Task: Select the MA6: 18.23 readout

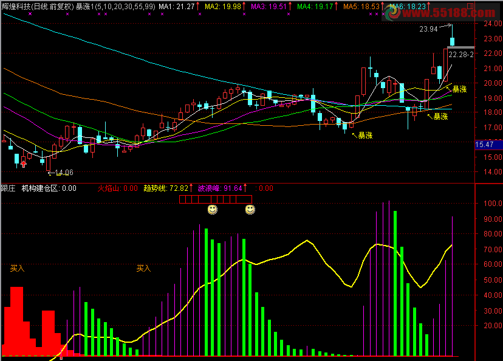Action: pyautogui.click(x=408, y=7)
